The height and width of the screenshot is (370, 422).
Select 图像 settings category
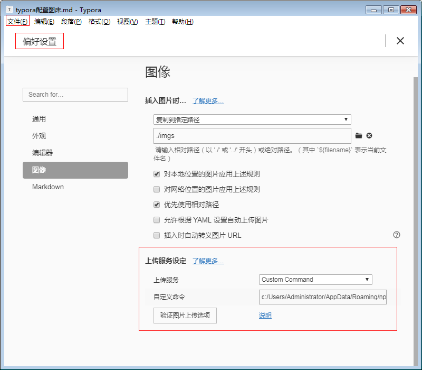tap(75, 170)
